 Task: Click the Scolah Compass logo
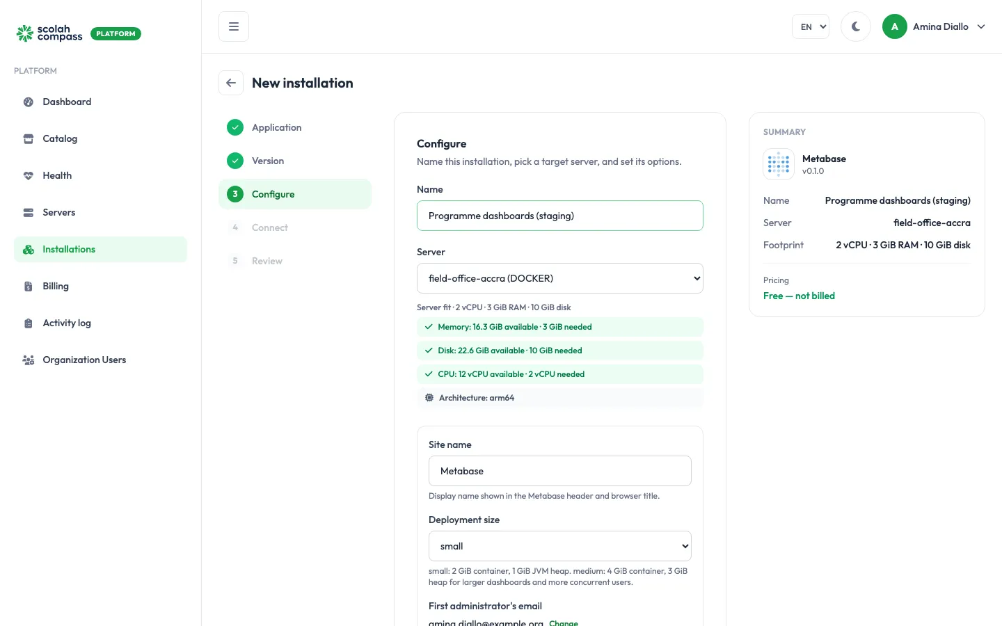[x=49, y=33]
